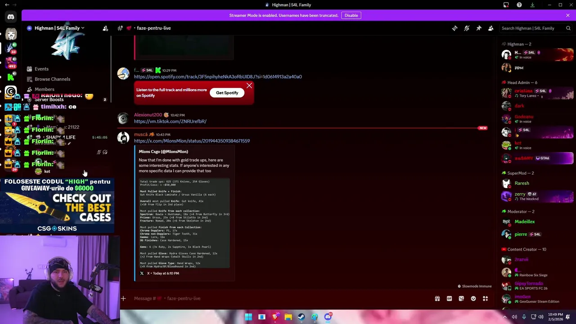Viewport: 576px width, 324px height.
Task: Collapse the Content Creator — 10 role group
Action: 526,249
